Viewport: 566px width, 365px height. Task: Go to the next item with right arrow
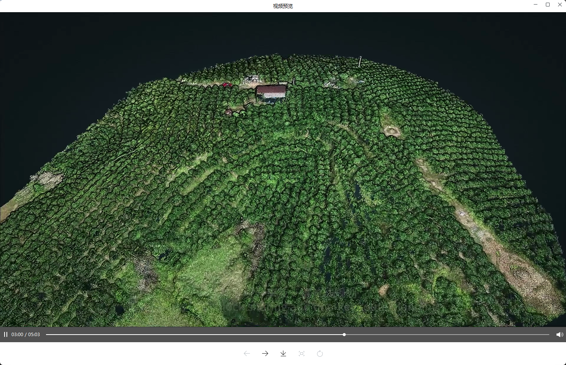click(x=265, y=354)
